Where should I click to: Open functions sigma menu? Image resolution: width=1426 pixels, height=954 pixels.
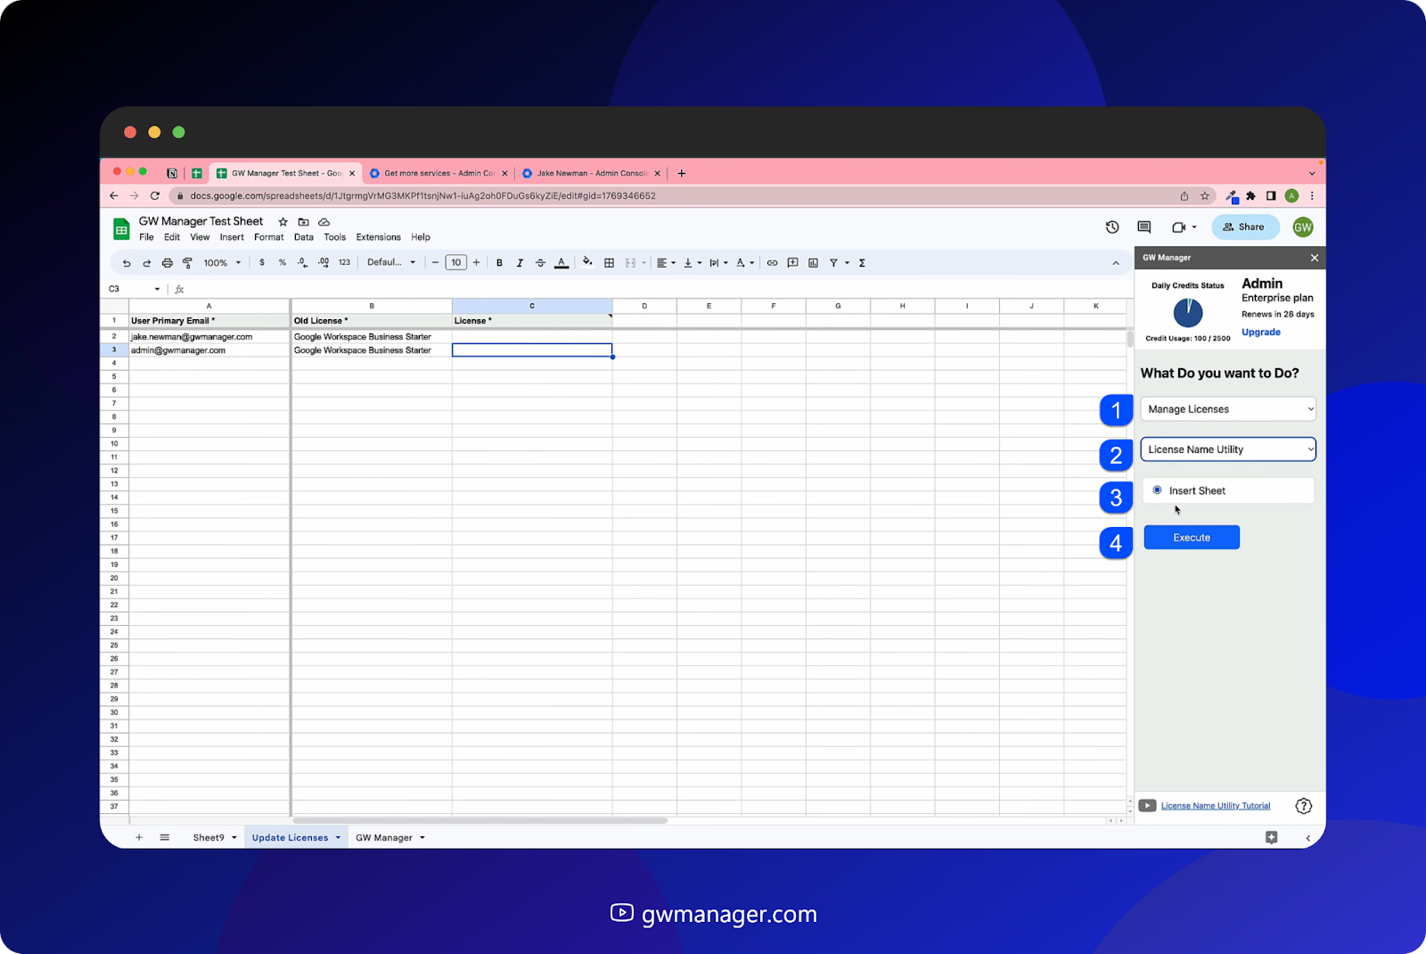click(862, 263)
